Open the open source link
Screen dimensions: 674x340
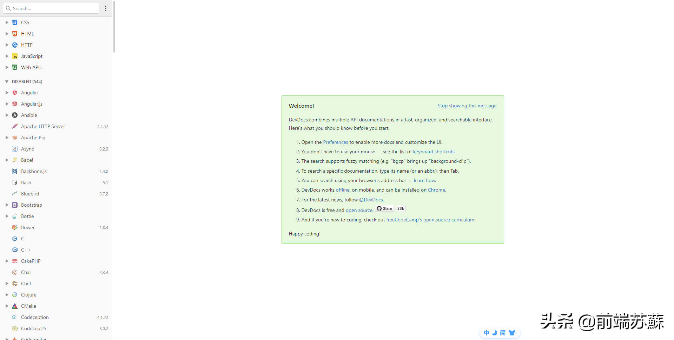pos(359,210)
